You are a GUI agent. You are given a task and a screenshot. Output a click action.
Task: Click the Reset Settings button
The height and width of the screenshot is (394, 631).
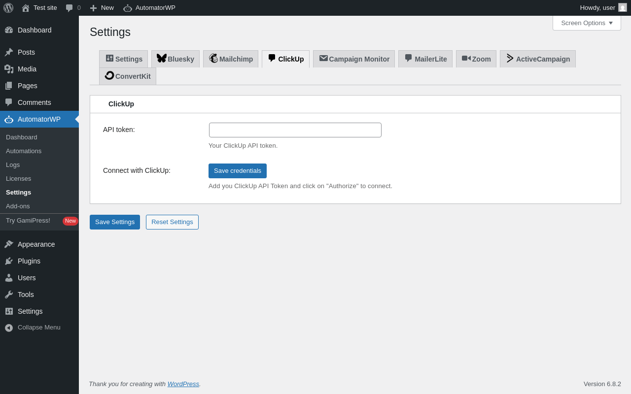coord(172,222)
